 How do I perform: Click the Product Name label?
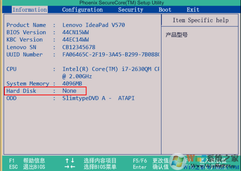pos(26,25)
